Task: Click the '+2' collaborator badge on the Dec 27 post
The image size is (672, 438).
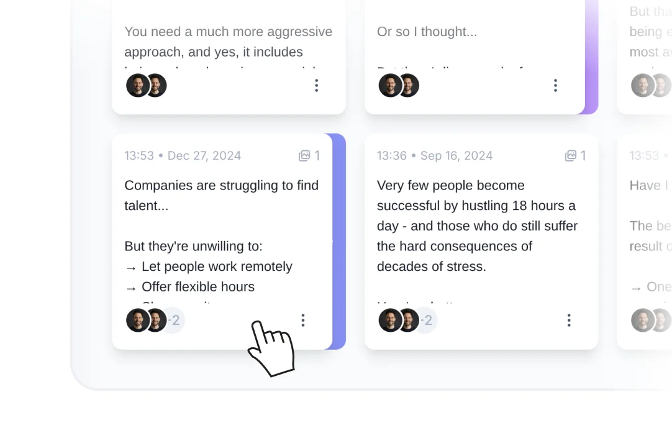Action: click(x=173, y=320)
